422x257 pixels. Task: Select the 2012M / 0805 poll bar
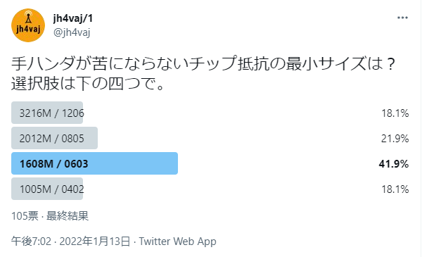click(x=54, y=138)
